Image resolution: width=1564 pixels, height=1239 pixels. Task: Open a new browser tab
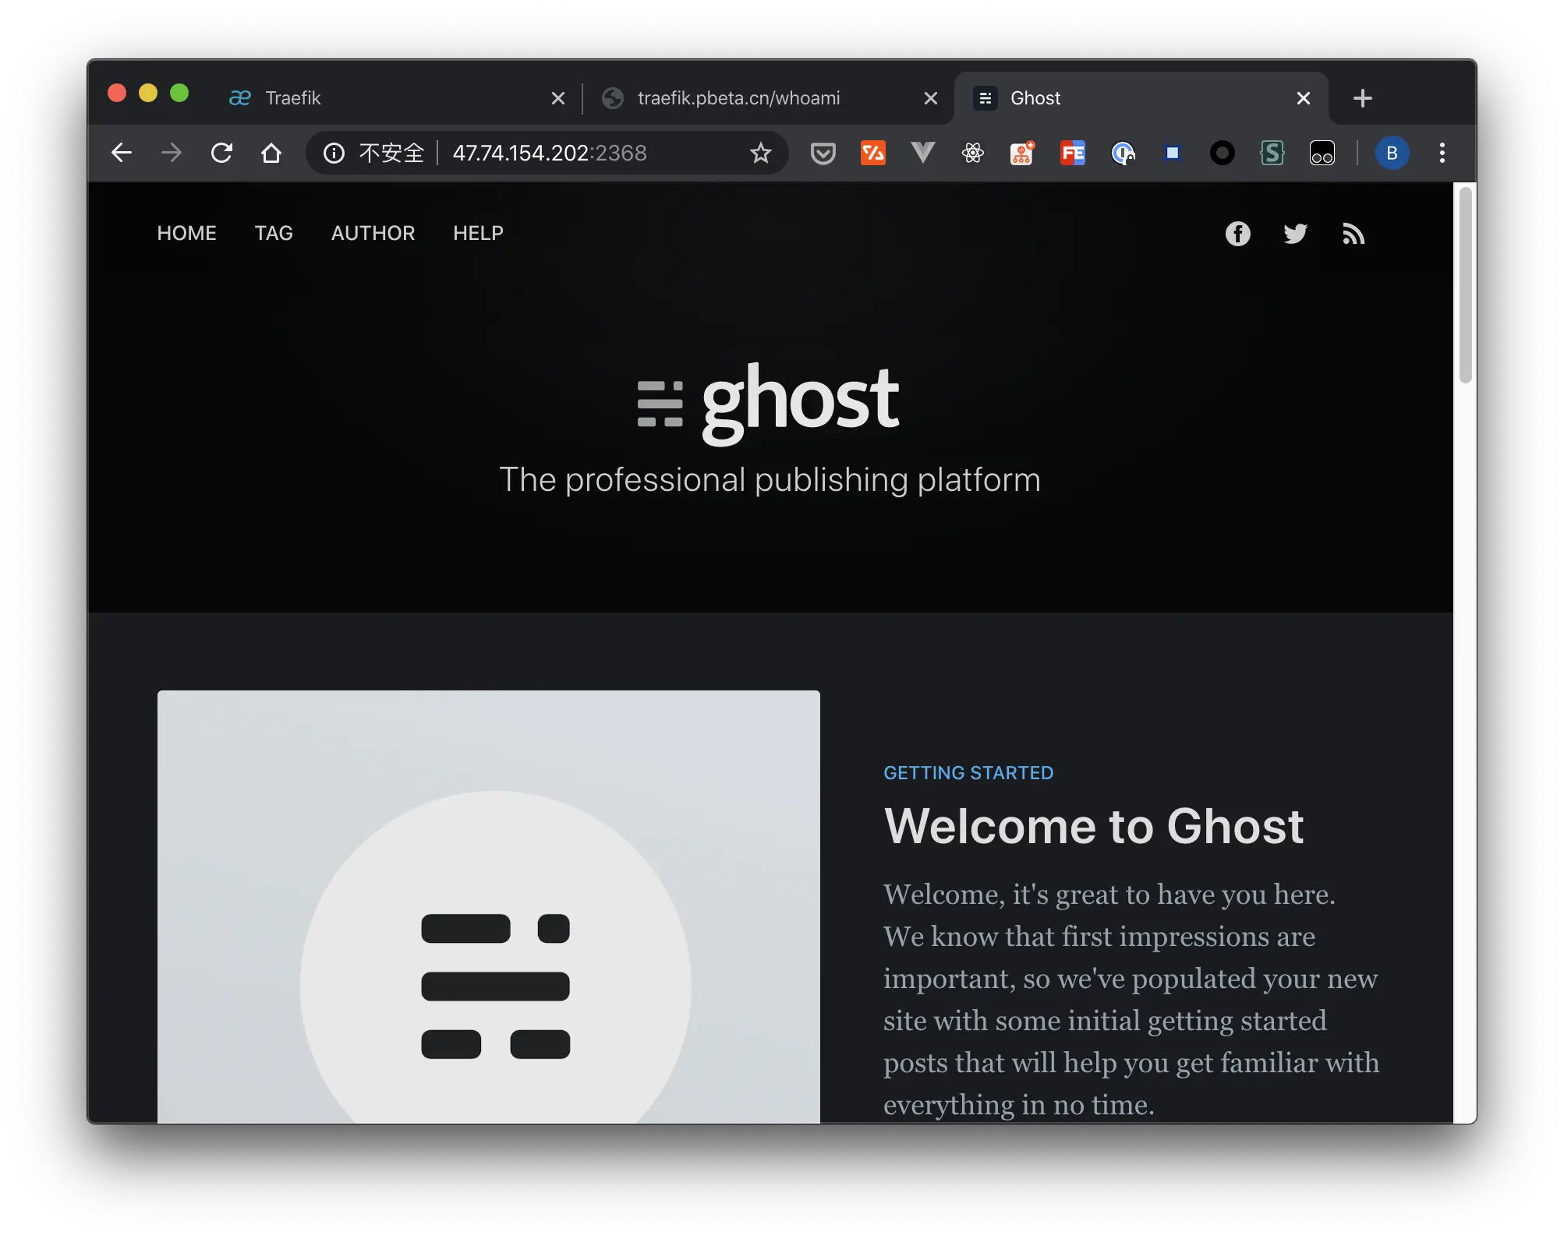tap(1362, 97)
